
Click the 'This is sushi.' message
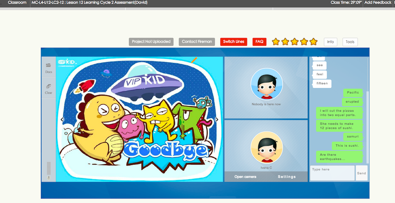[x=347, y=146]
